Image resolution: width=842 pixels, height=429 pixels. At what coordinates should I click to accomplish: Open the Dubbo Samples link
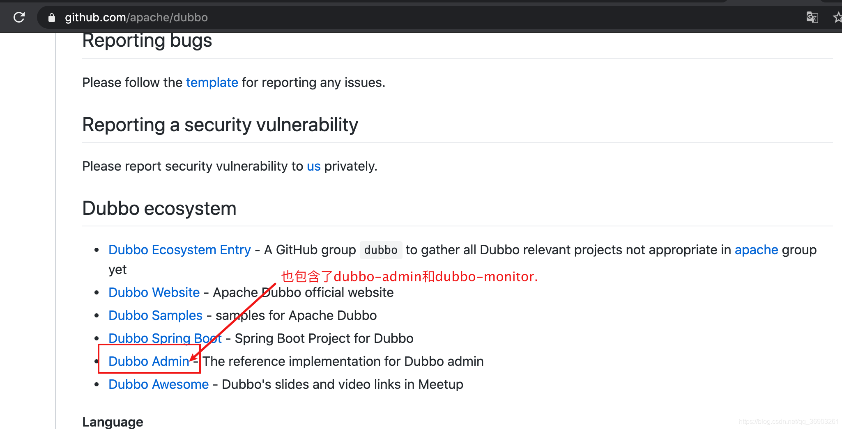[x=155, y=315]
